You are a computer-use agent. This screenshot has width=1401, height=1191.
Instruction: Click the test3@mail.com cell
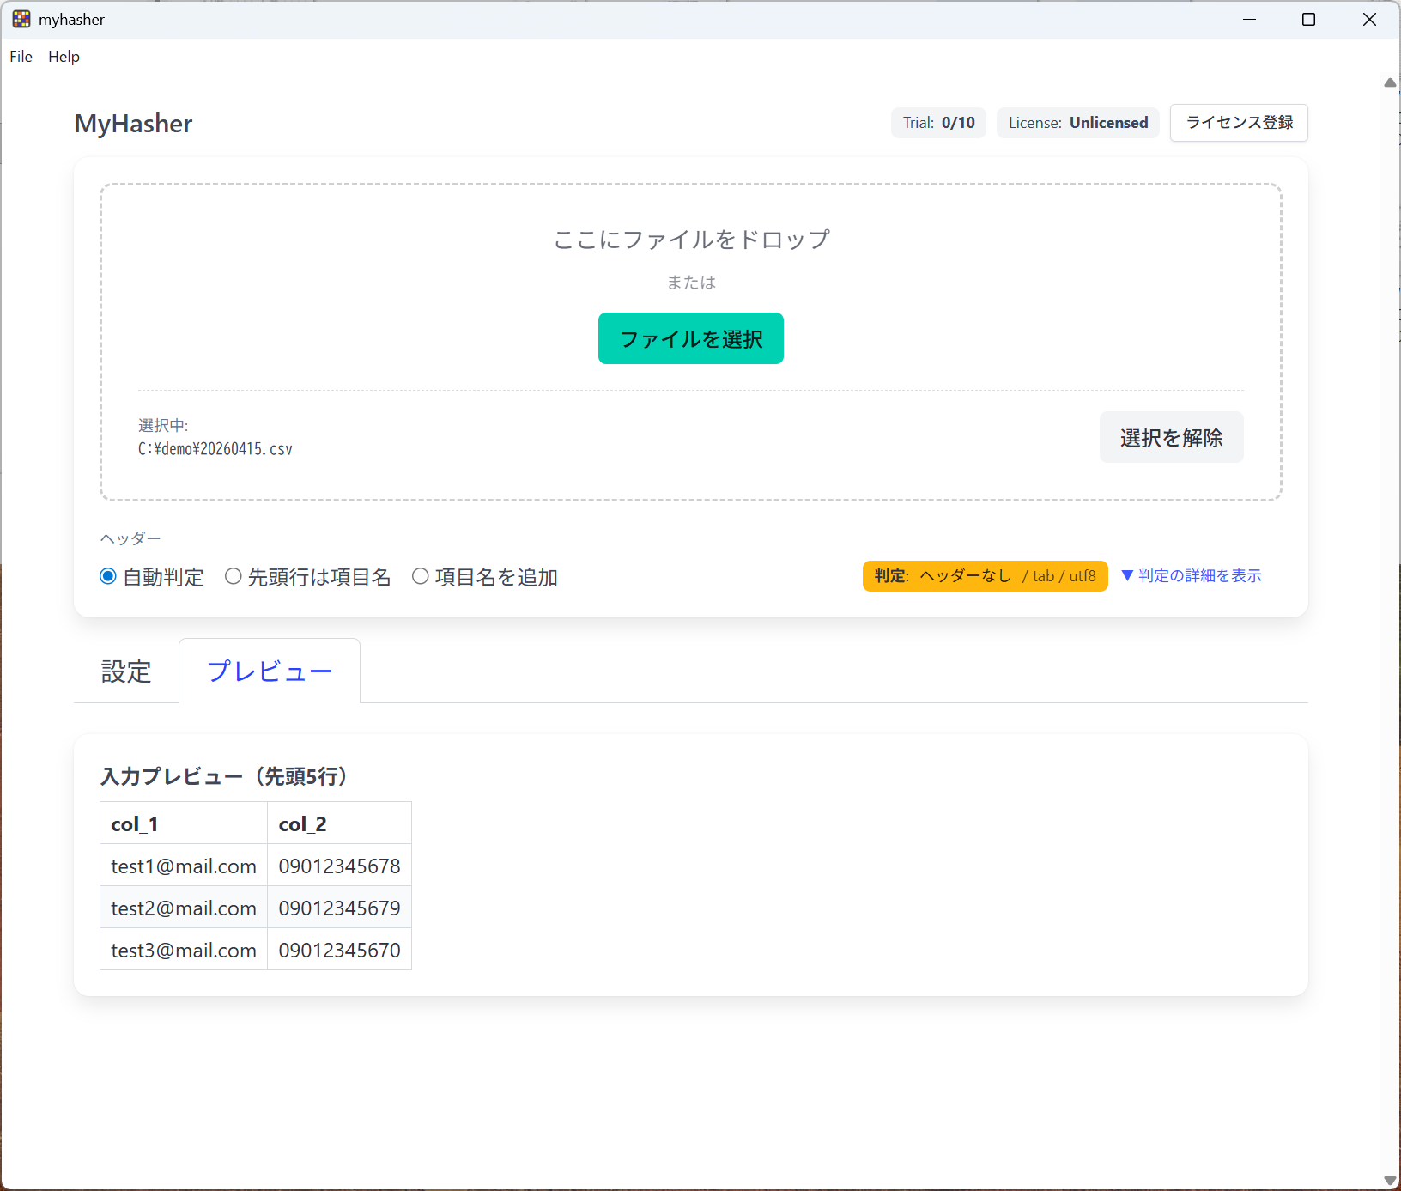184,950
